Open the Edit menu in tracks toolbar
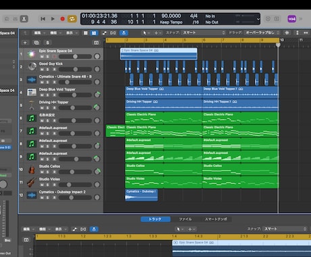311x257 pixels. 39,33
